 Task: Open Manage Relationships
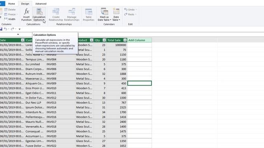pyautogui.click(x=72, y=15)
